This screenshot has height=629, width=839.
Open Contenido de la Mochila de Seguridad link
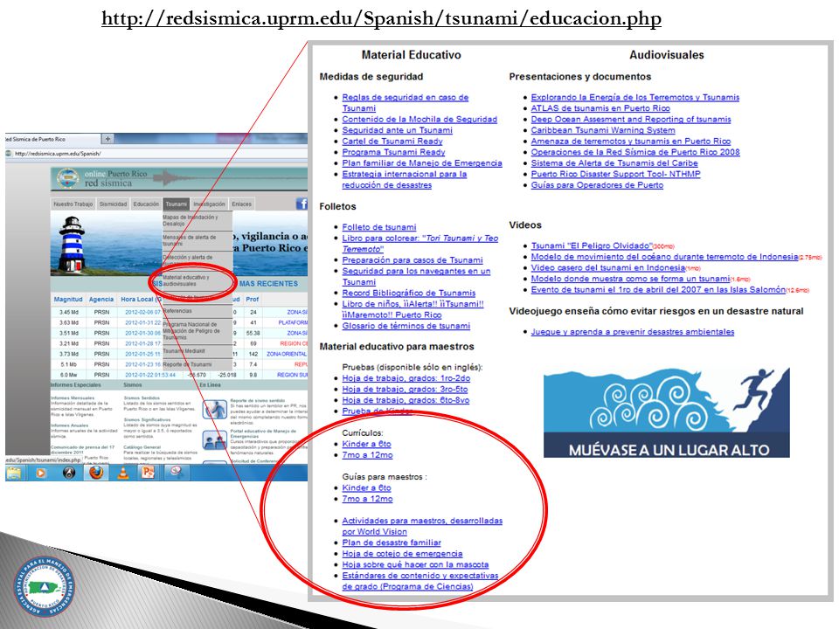click(419, 120)
